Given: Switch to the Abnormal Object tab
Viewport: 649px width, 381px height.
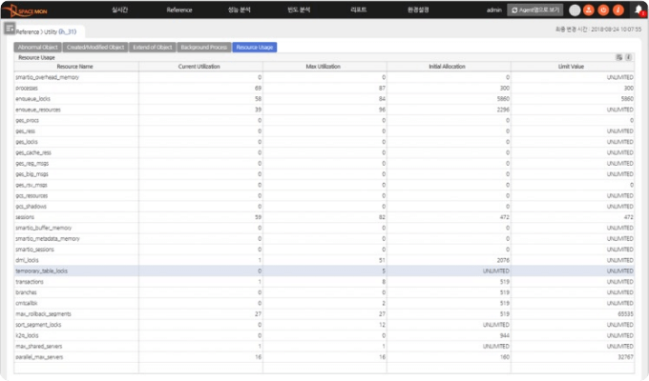Looking at the screenshot, I should click(x=38, y=46).
